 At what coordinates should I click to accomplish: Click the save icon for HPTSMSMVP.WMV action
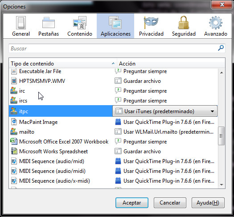point(118,81)
